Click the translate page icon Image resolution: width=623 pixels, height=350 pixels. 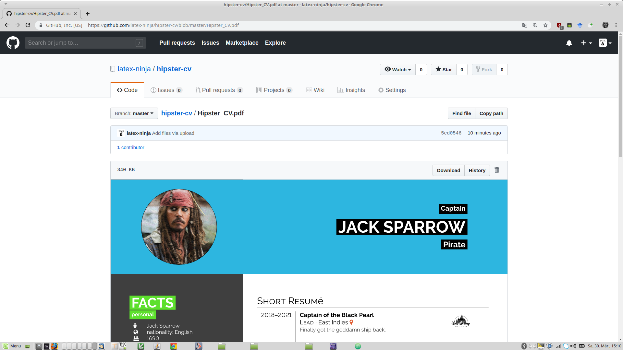click(524, 25)
